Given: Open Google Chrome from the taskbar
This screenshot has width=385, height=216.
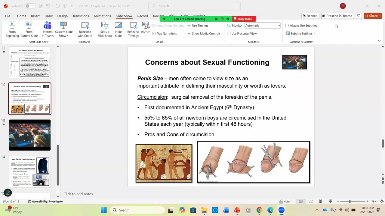Looking at the screenshot, I should click(x=259, y=210).
